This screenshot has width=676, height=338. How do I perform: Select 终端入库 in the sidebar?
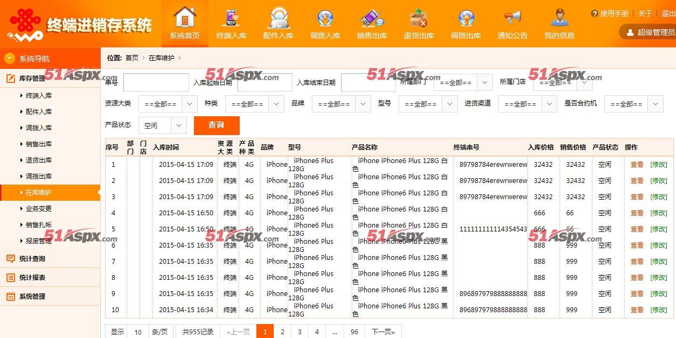coord(39,96)
